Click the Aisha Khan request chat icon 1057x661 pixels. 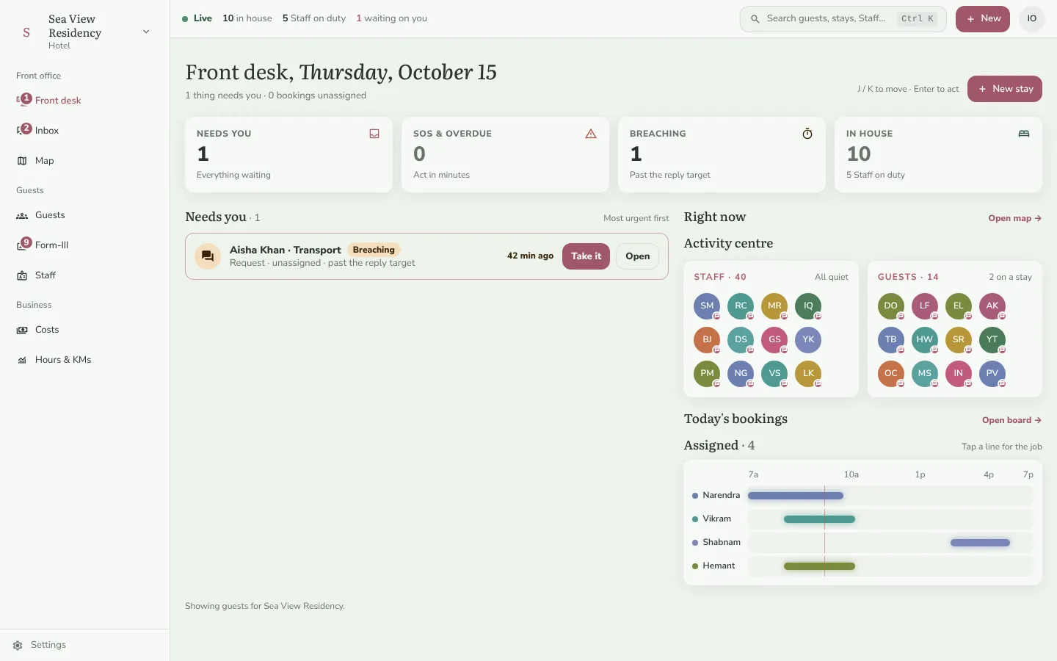point(208,256)
